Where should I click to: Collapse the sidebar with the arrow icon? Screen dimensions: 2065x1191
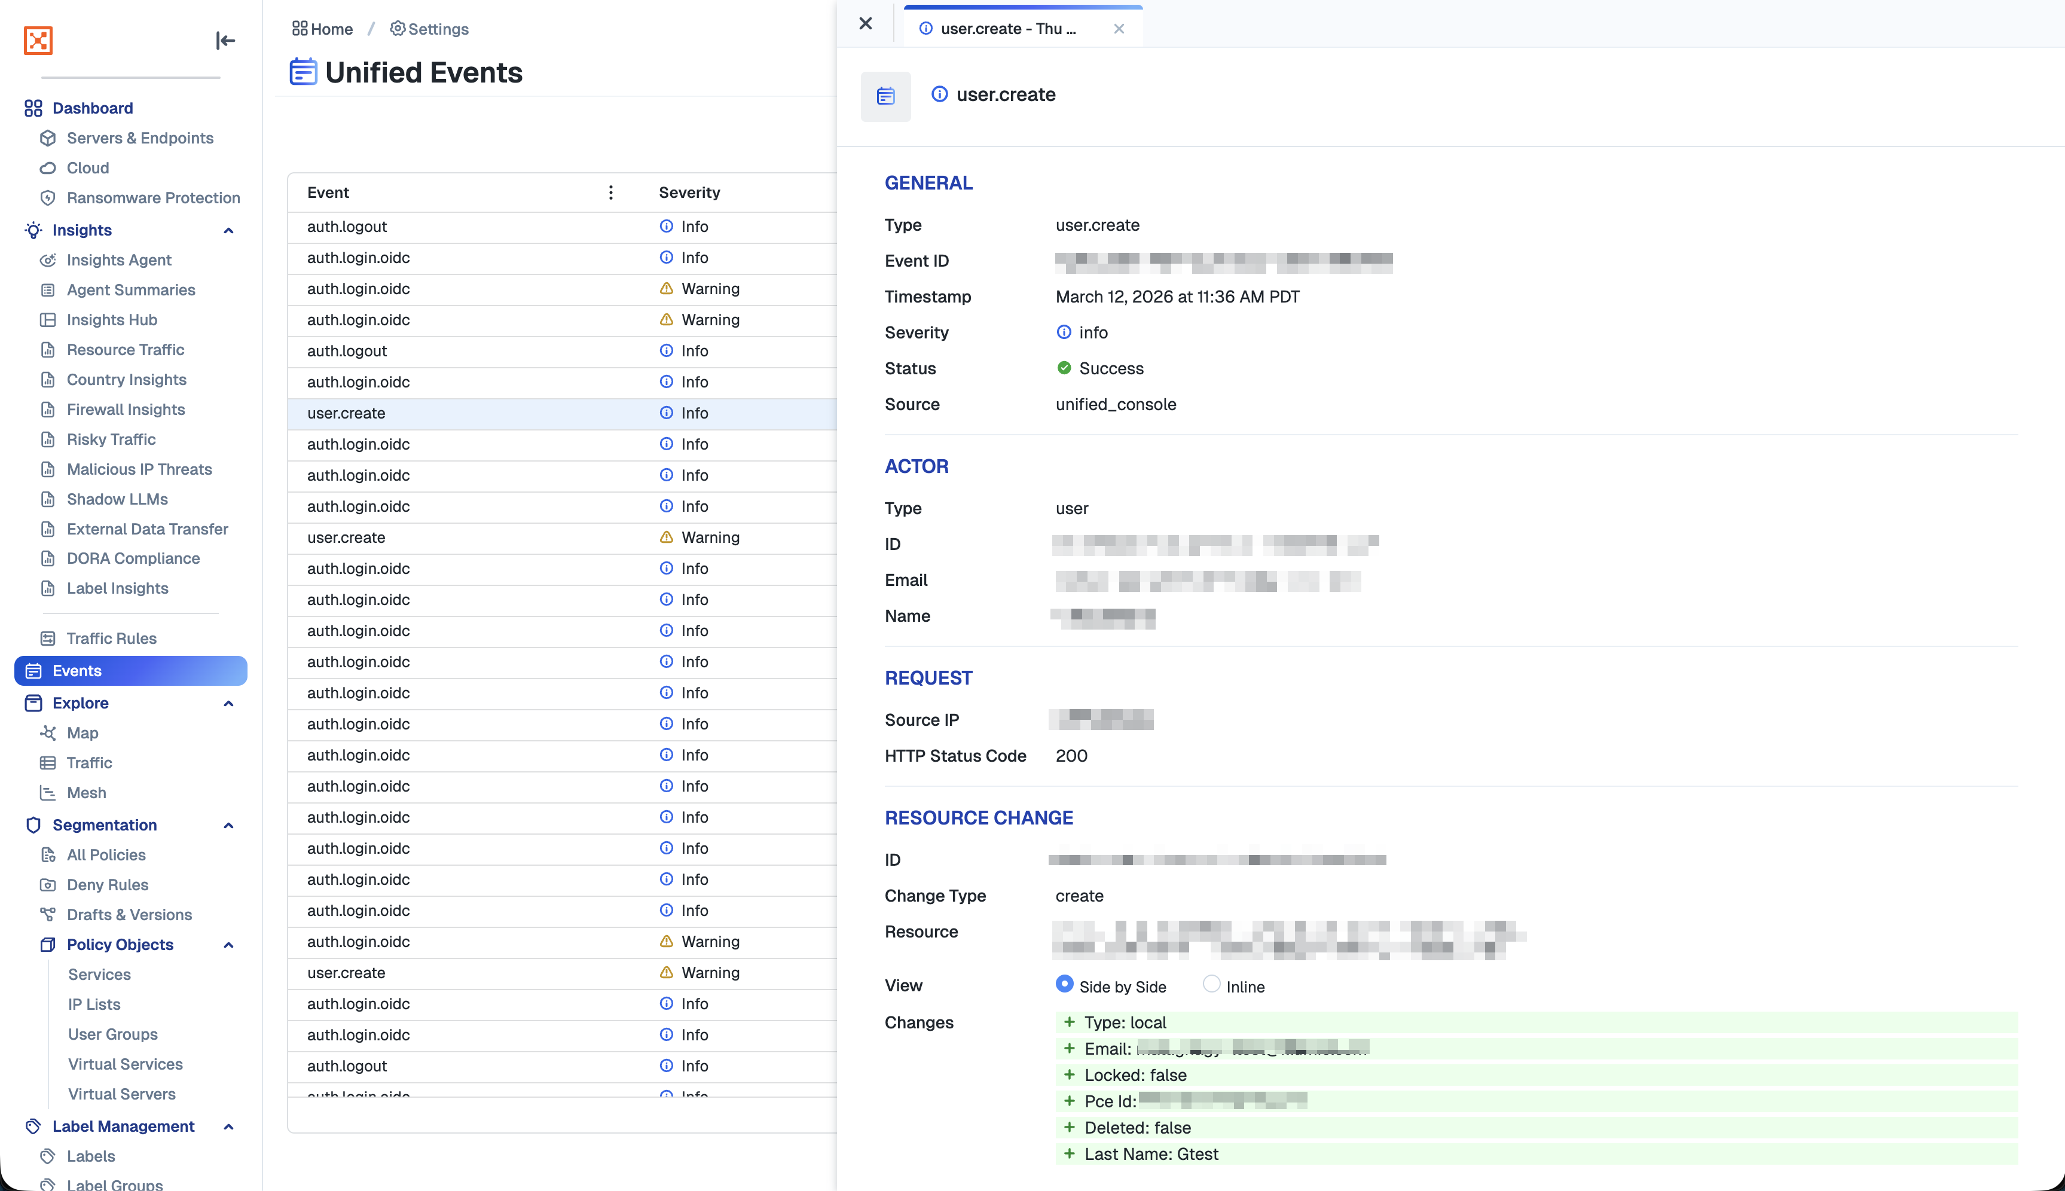tap(225, 40)
